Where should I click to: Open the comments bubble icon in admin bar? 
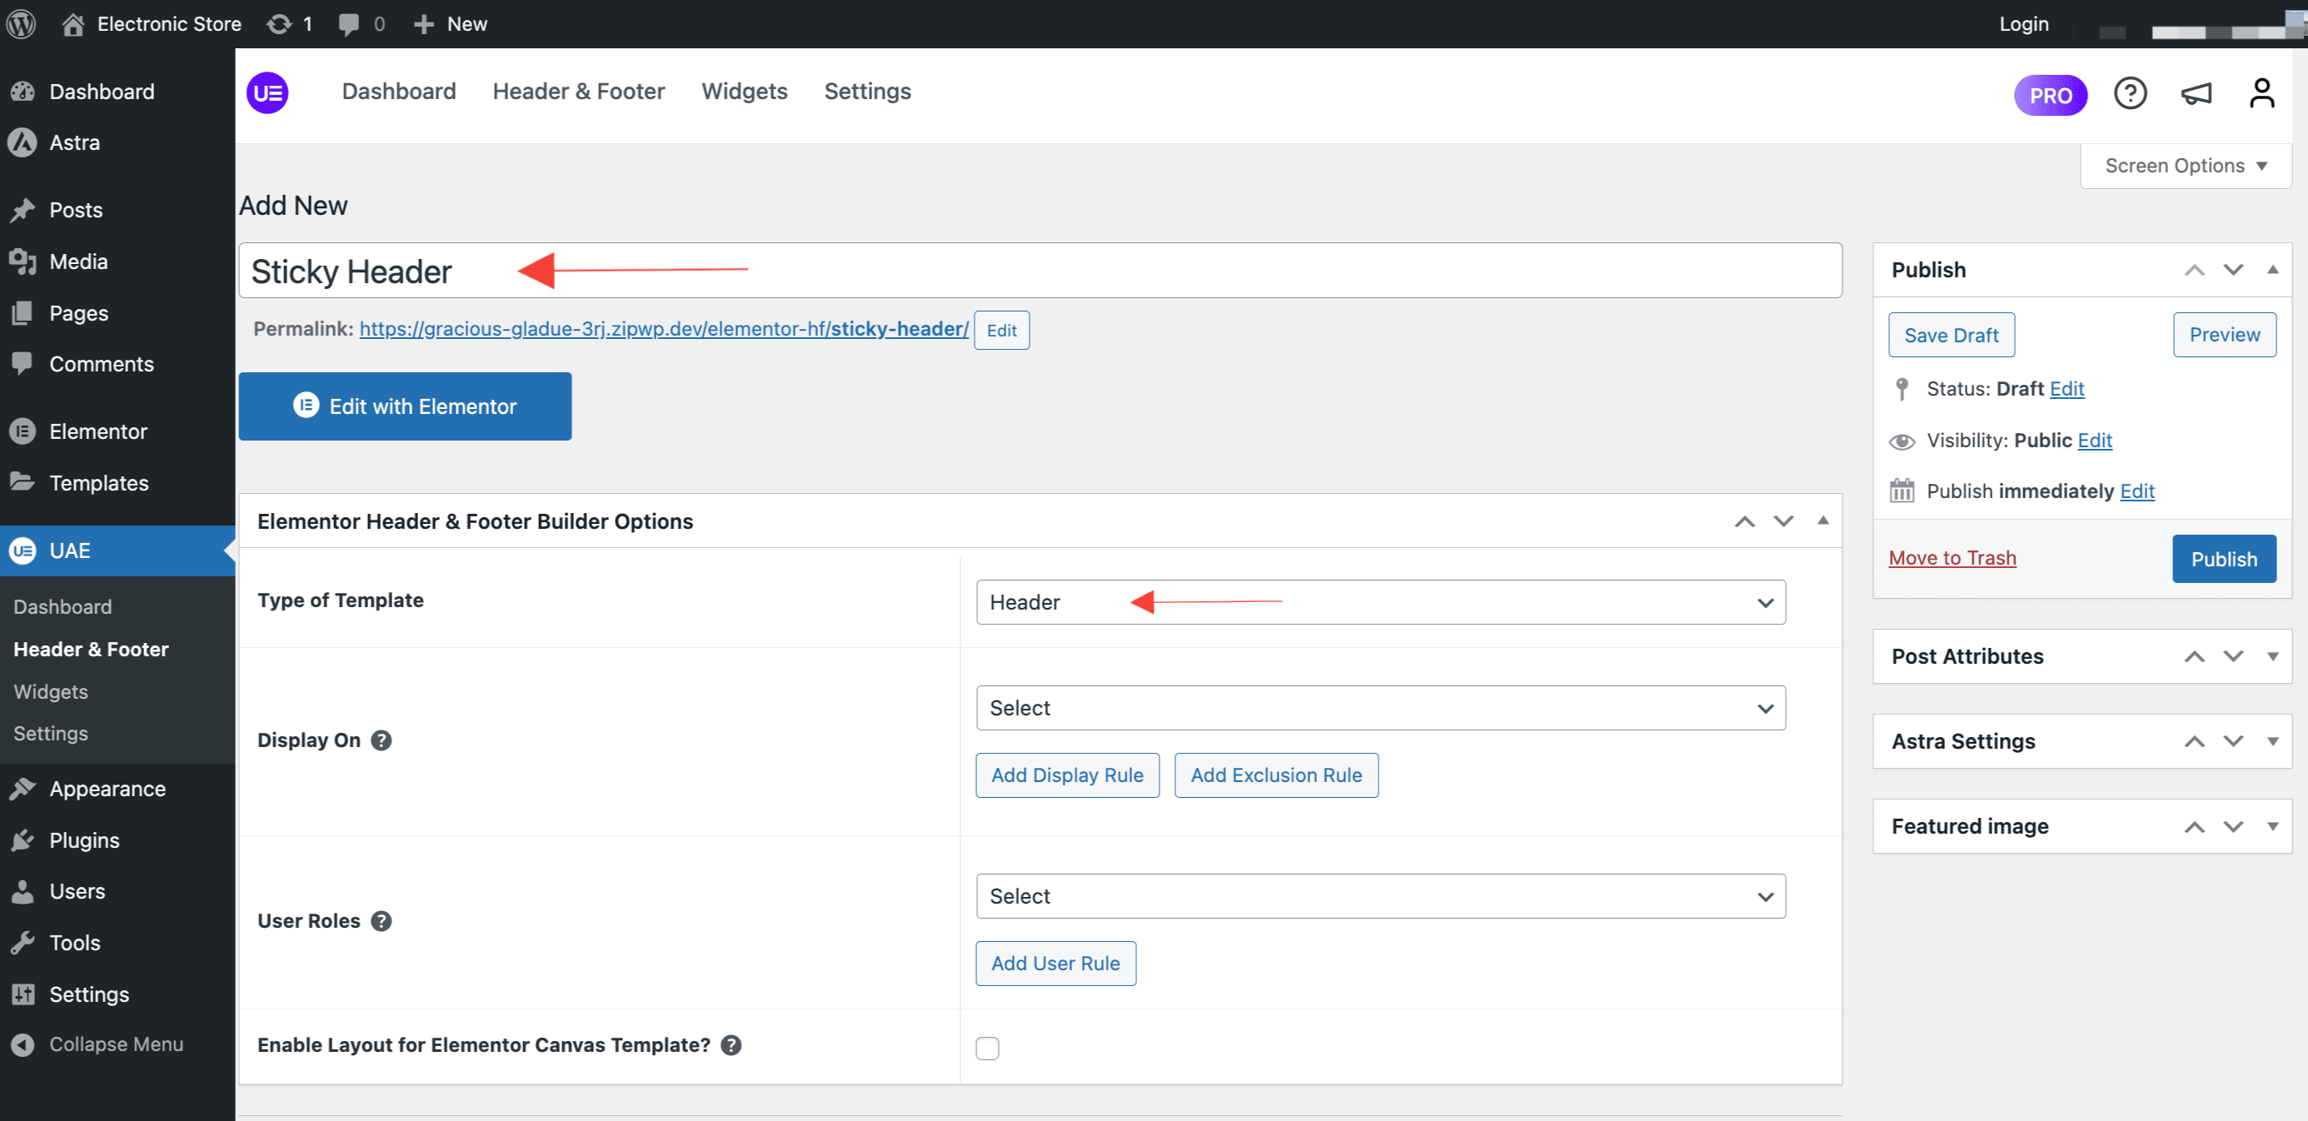[x=348, y=23]
